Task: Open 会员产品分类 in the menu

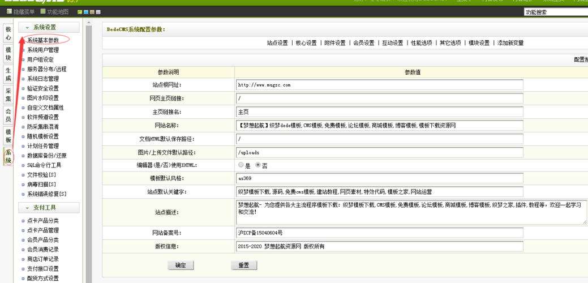Action: click(x=43, y=240)
